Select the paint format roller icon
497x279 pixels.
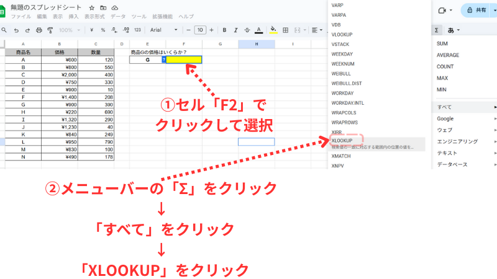coord(50,30)
